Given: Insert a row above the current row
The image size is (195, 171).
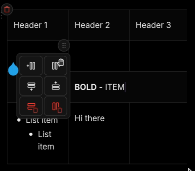Looking at the screenshot, I should (x=55, y=86).
